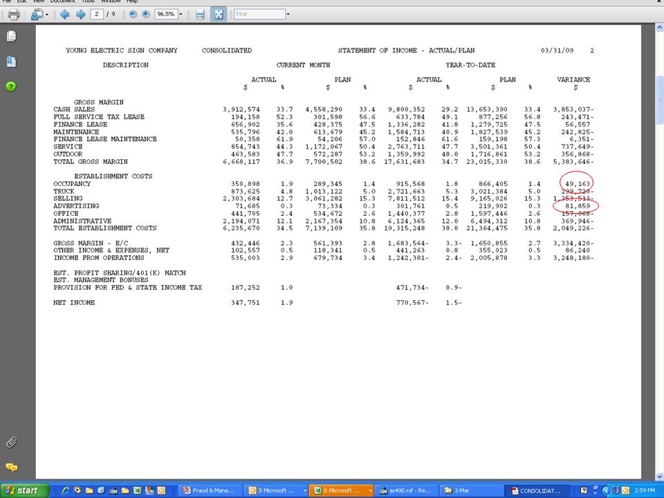
Task: Click the PROVISION FOR FED & STATE INCOME TAX label
Action: tap(127, 288)
